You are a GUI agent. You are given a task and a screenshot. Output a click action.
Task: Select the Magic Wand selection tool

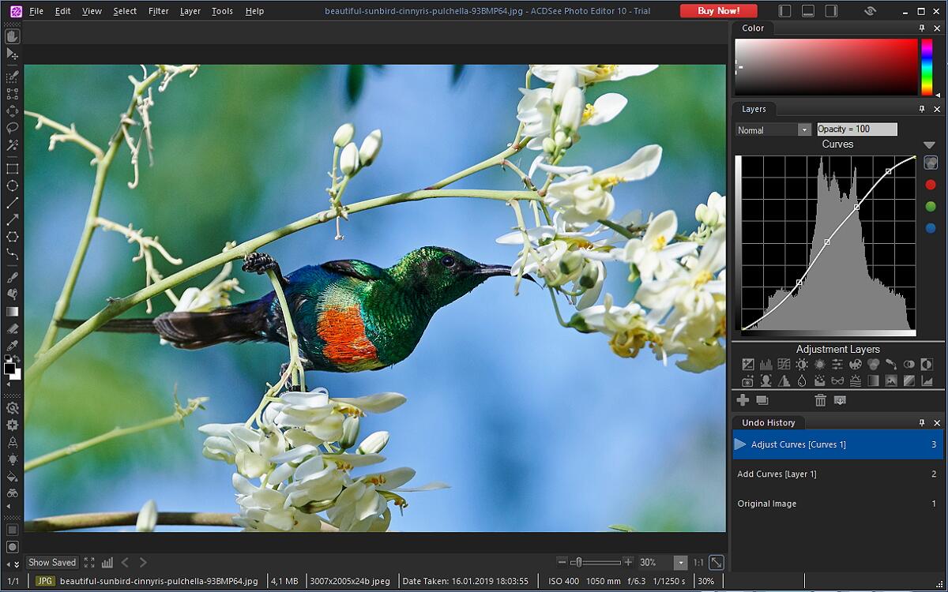pos(12,145)
